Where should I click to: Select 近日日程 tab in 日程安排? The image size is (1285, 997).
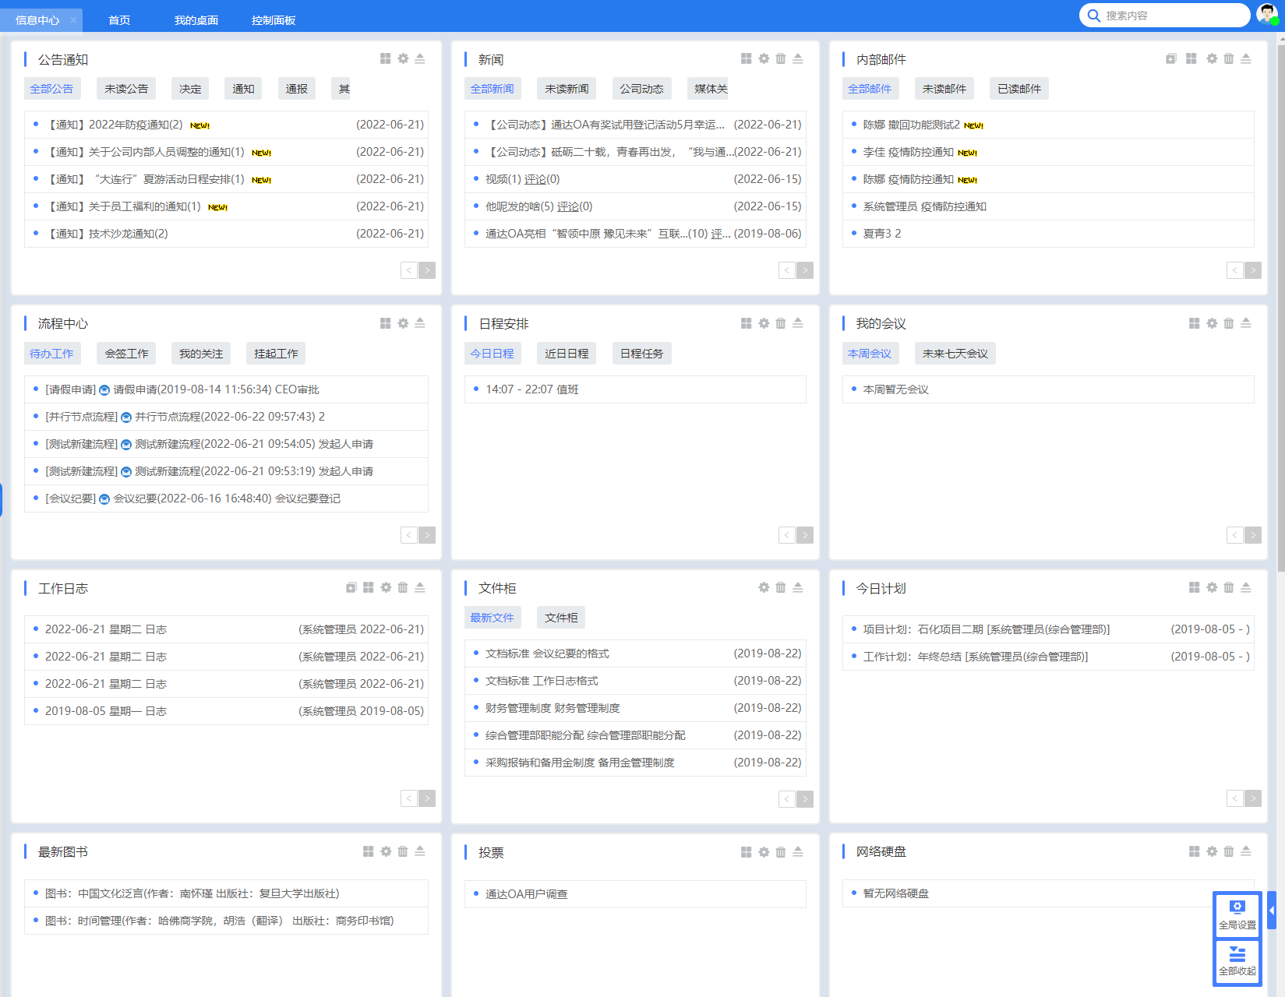[567, 354]
